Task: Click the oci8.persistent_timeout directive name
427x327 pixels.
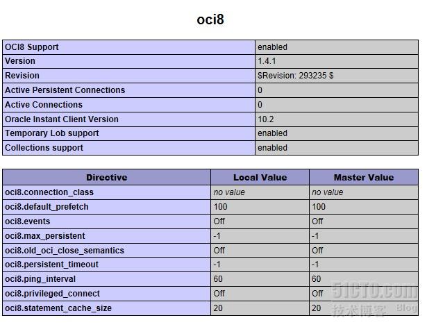Action: pos(52,265)
